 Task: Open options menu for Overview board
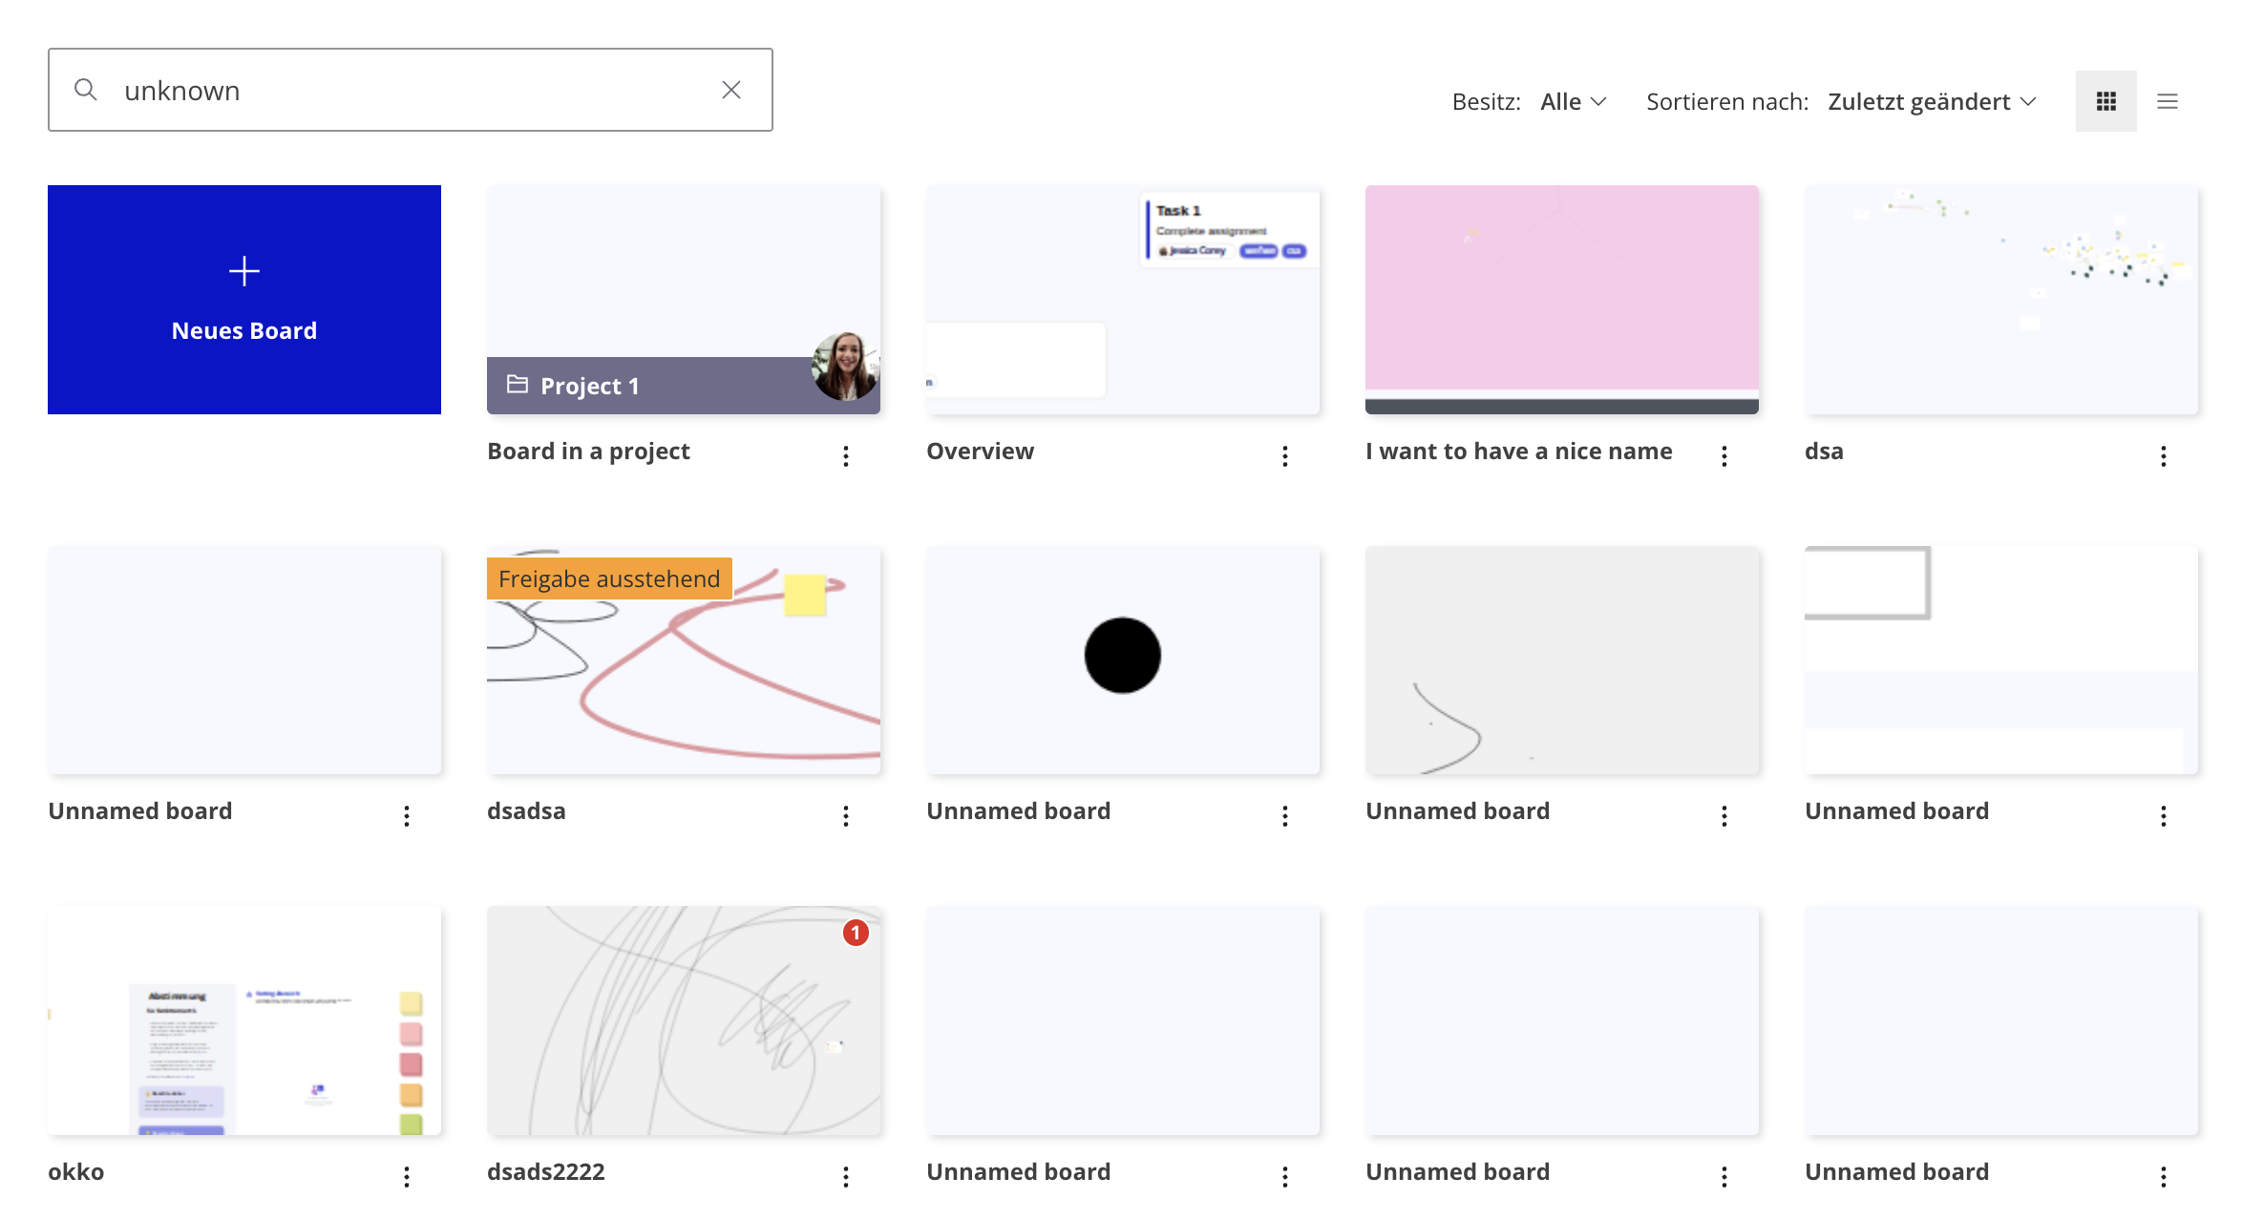(1285, 456)
